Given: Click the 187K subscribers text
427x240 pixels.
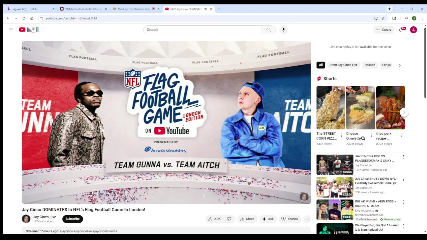Looking at the screenshot, I should coord(43,222).
